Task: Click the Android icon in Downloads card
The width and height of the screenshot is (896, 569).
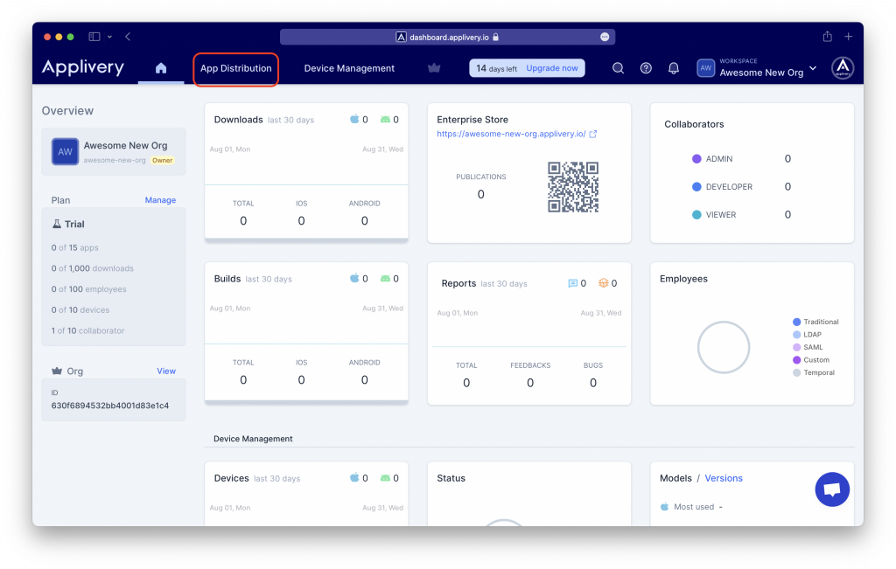Action: 385,119
